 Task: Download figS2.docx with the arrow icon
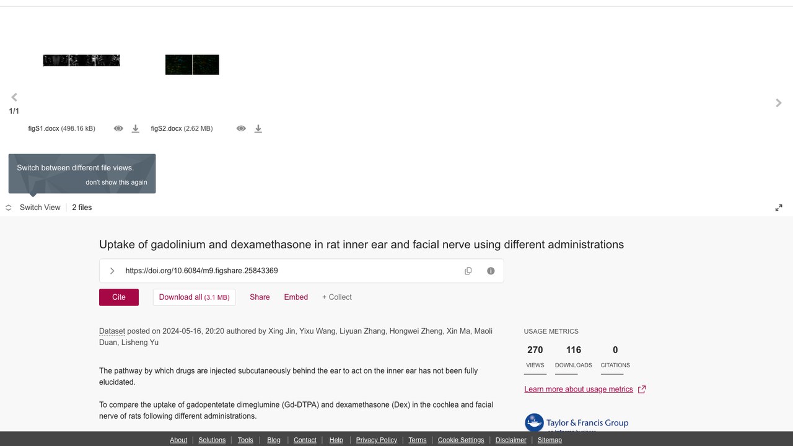pos(258,129)
